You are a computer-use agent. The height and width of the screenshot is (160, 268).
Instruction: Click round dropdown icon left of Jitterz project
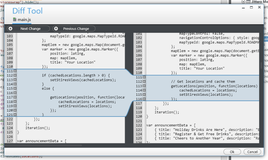coord(243,2)
